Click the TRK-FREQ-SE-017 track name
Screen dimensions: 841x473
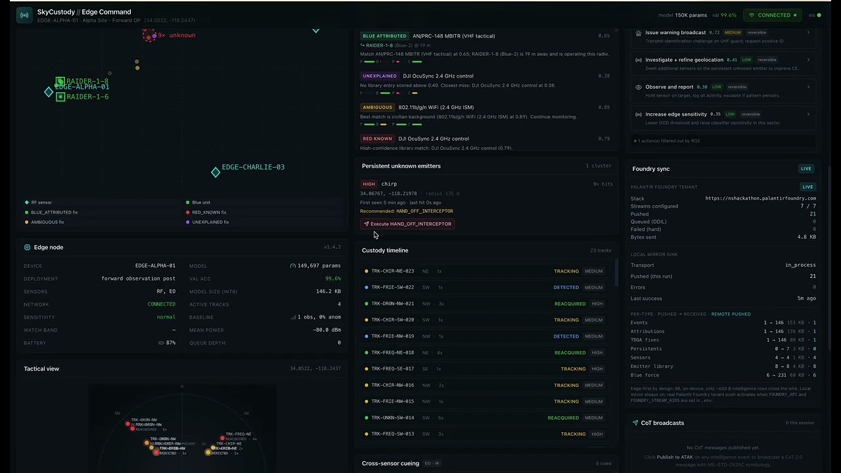392,369
